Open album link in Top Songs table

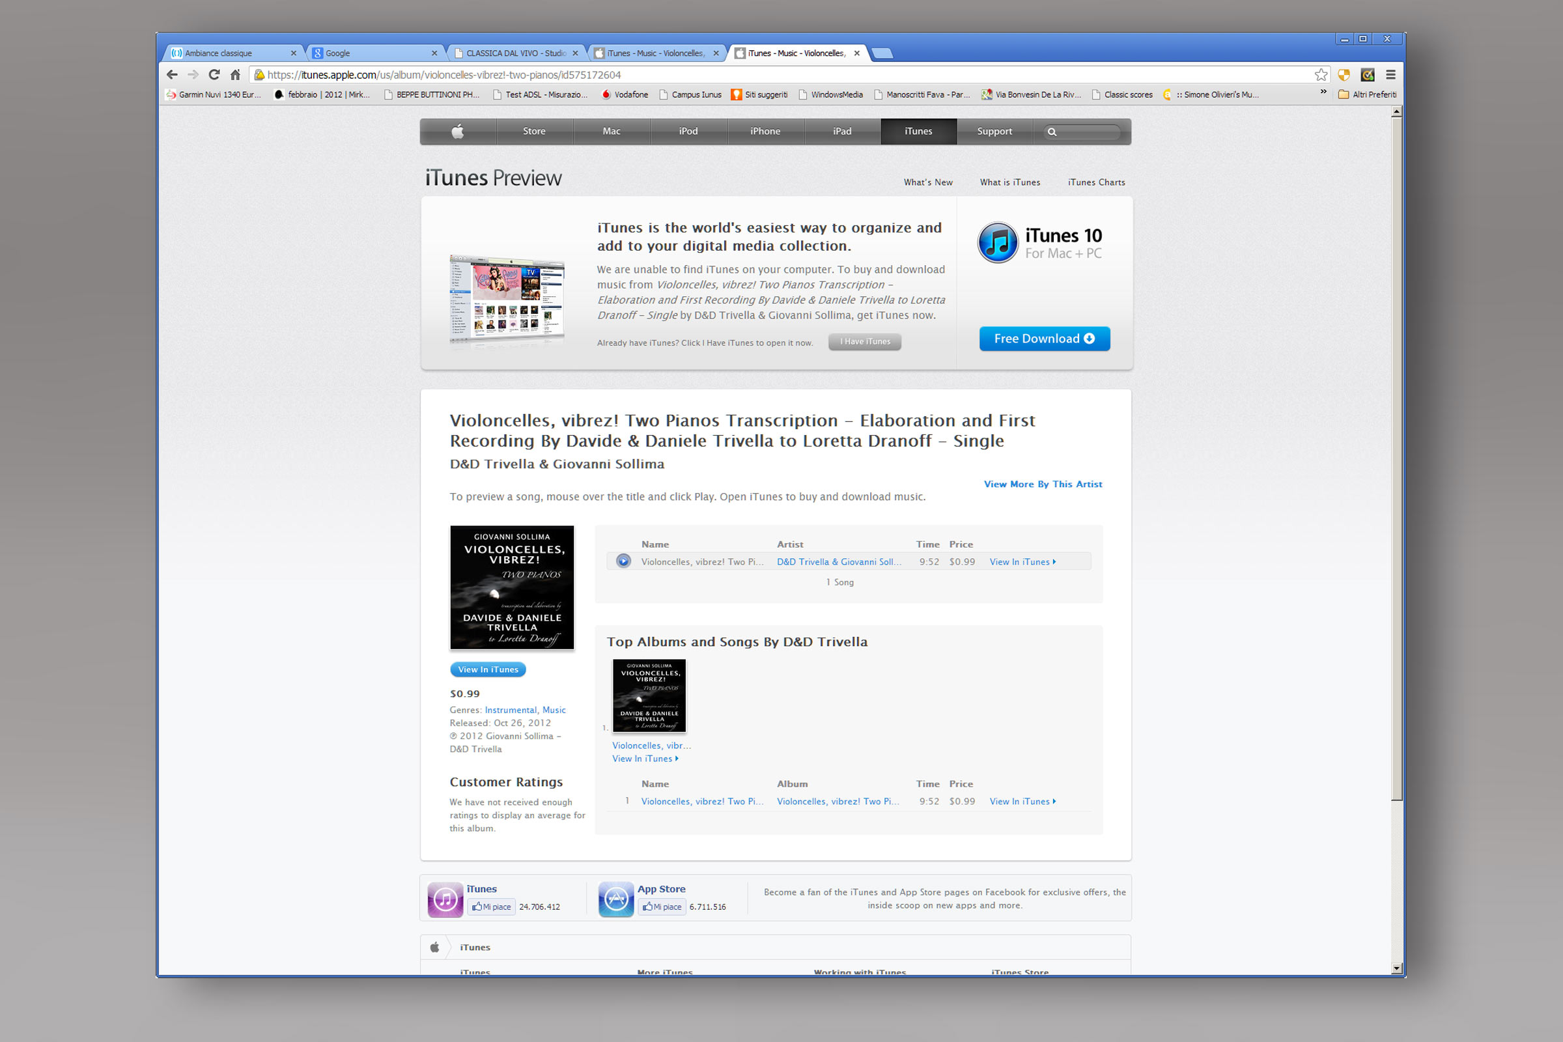[x=838, y=801]
